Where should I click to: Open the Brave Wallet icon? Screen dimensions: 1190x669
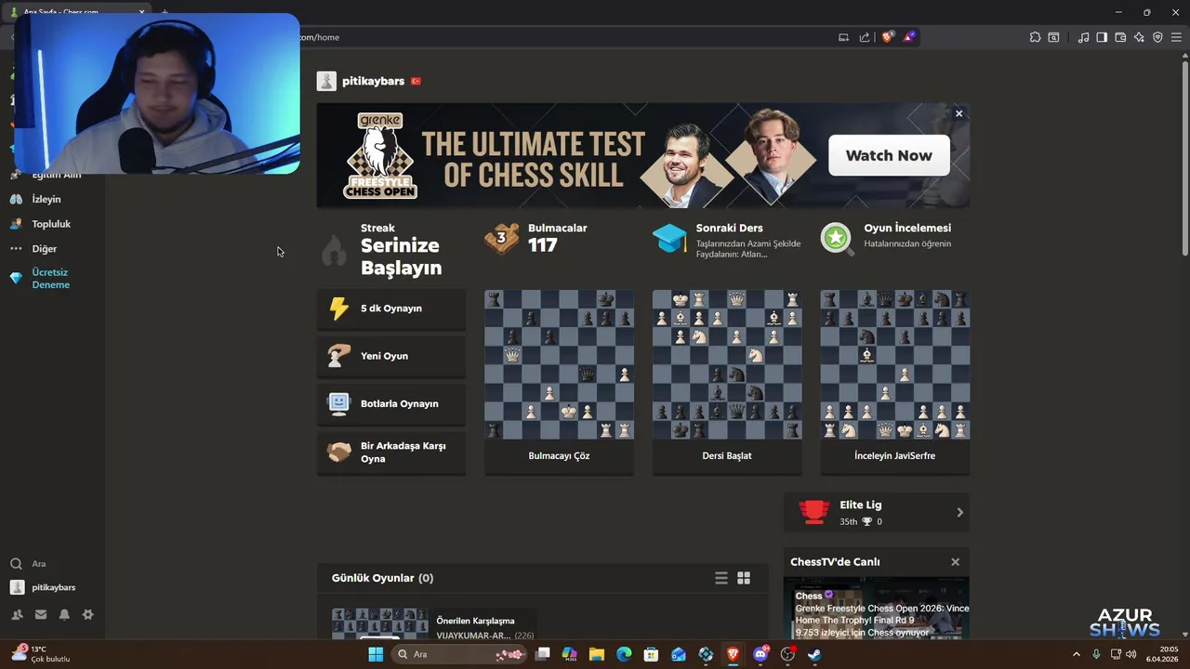tap(1120, 37)
